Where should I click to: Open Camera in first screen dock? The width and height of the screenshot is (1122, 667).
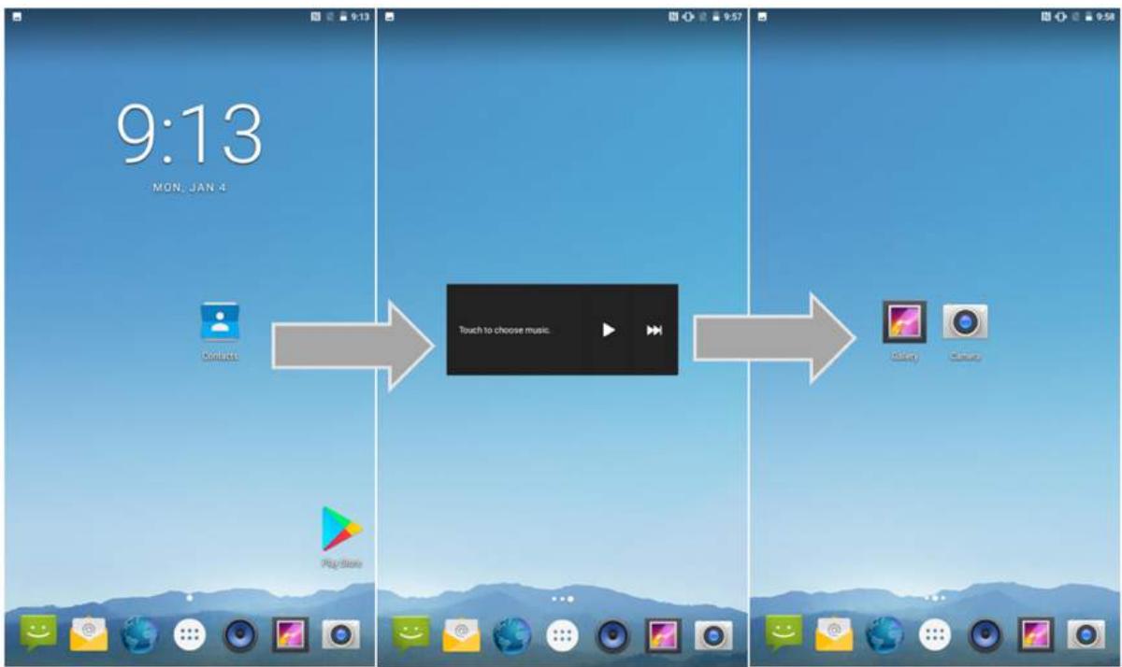(340, 636)
